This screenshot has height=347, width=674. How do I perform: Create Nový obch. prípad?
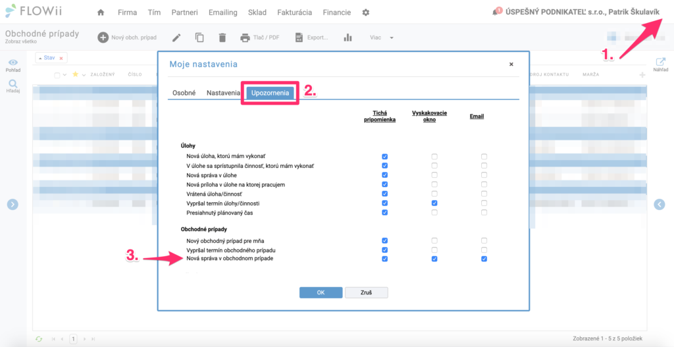pos(127,38)
